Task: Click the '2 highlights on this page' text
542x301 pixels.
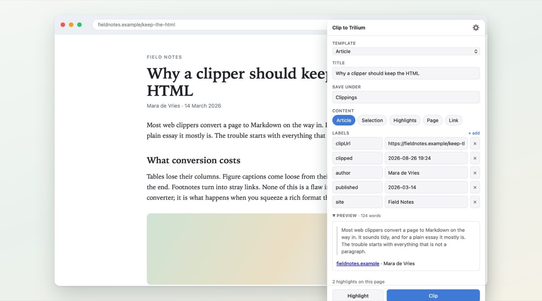Action: tap(358, 282)
